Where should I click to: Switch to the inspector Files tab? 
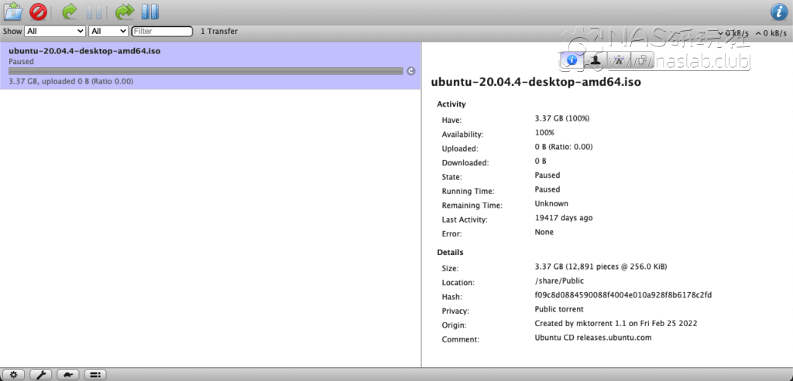tap(642, 60)
